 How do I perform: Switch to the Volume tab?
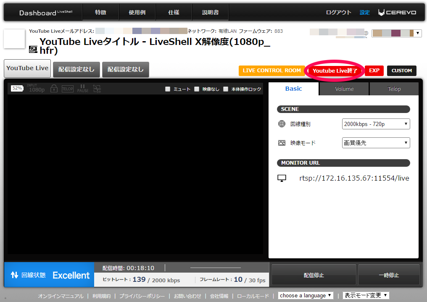[344, 89]
